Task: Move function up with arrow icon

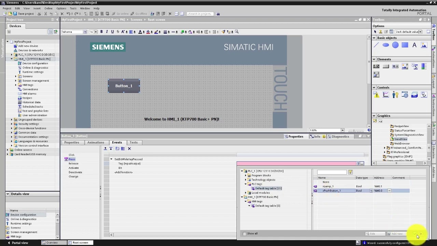Action: (x=105, y=149)
